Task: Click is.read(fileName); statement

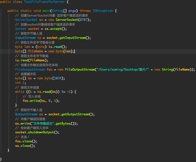Action: pyautogui.click(x=32, y=60)
